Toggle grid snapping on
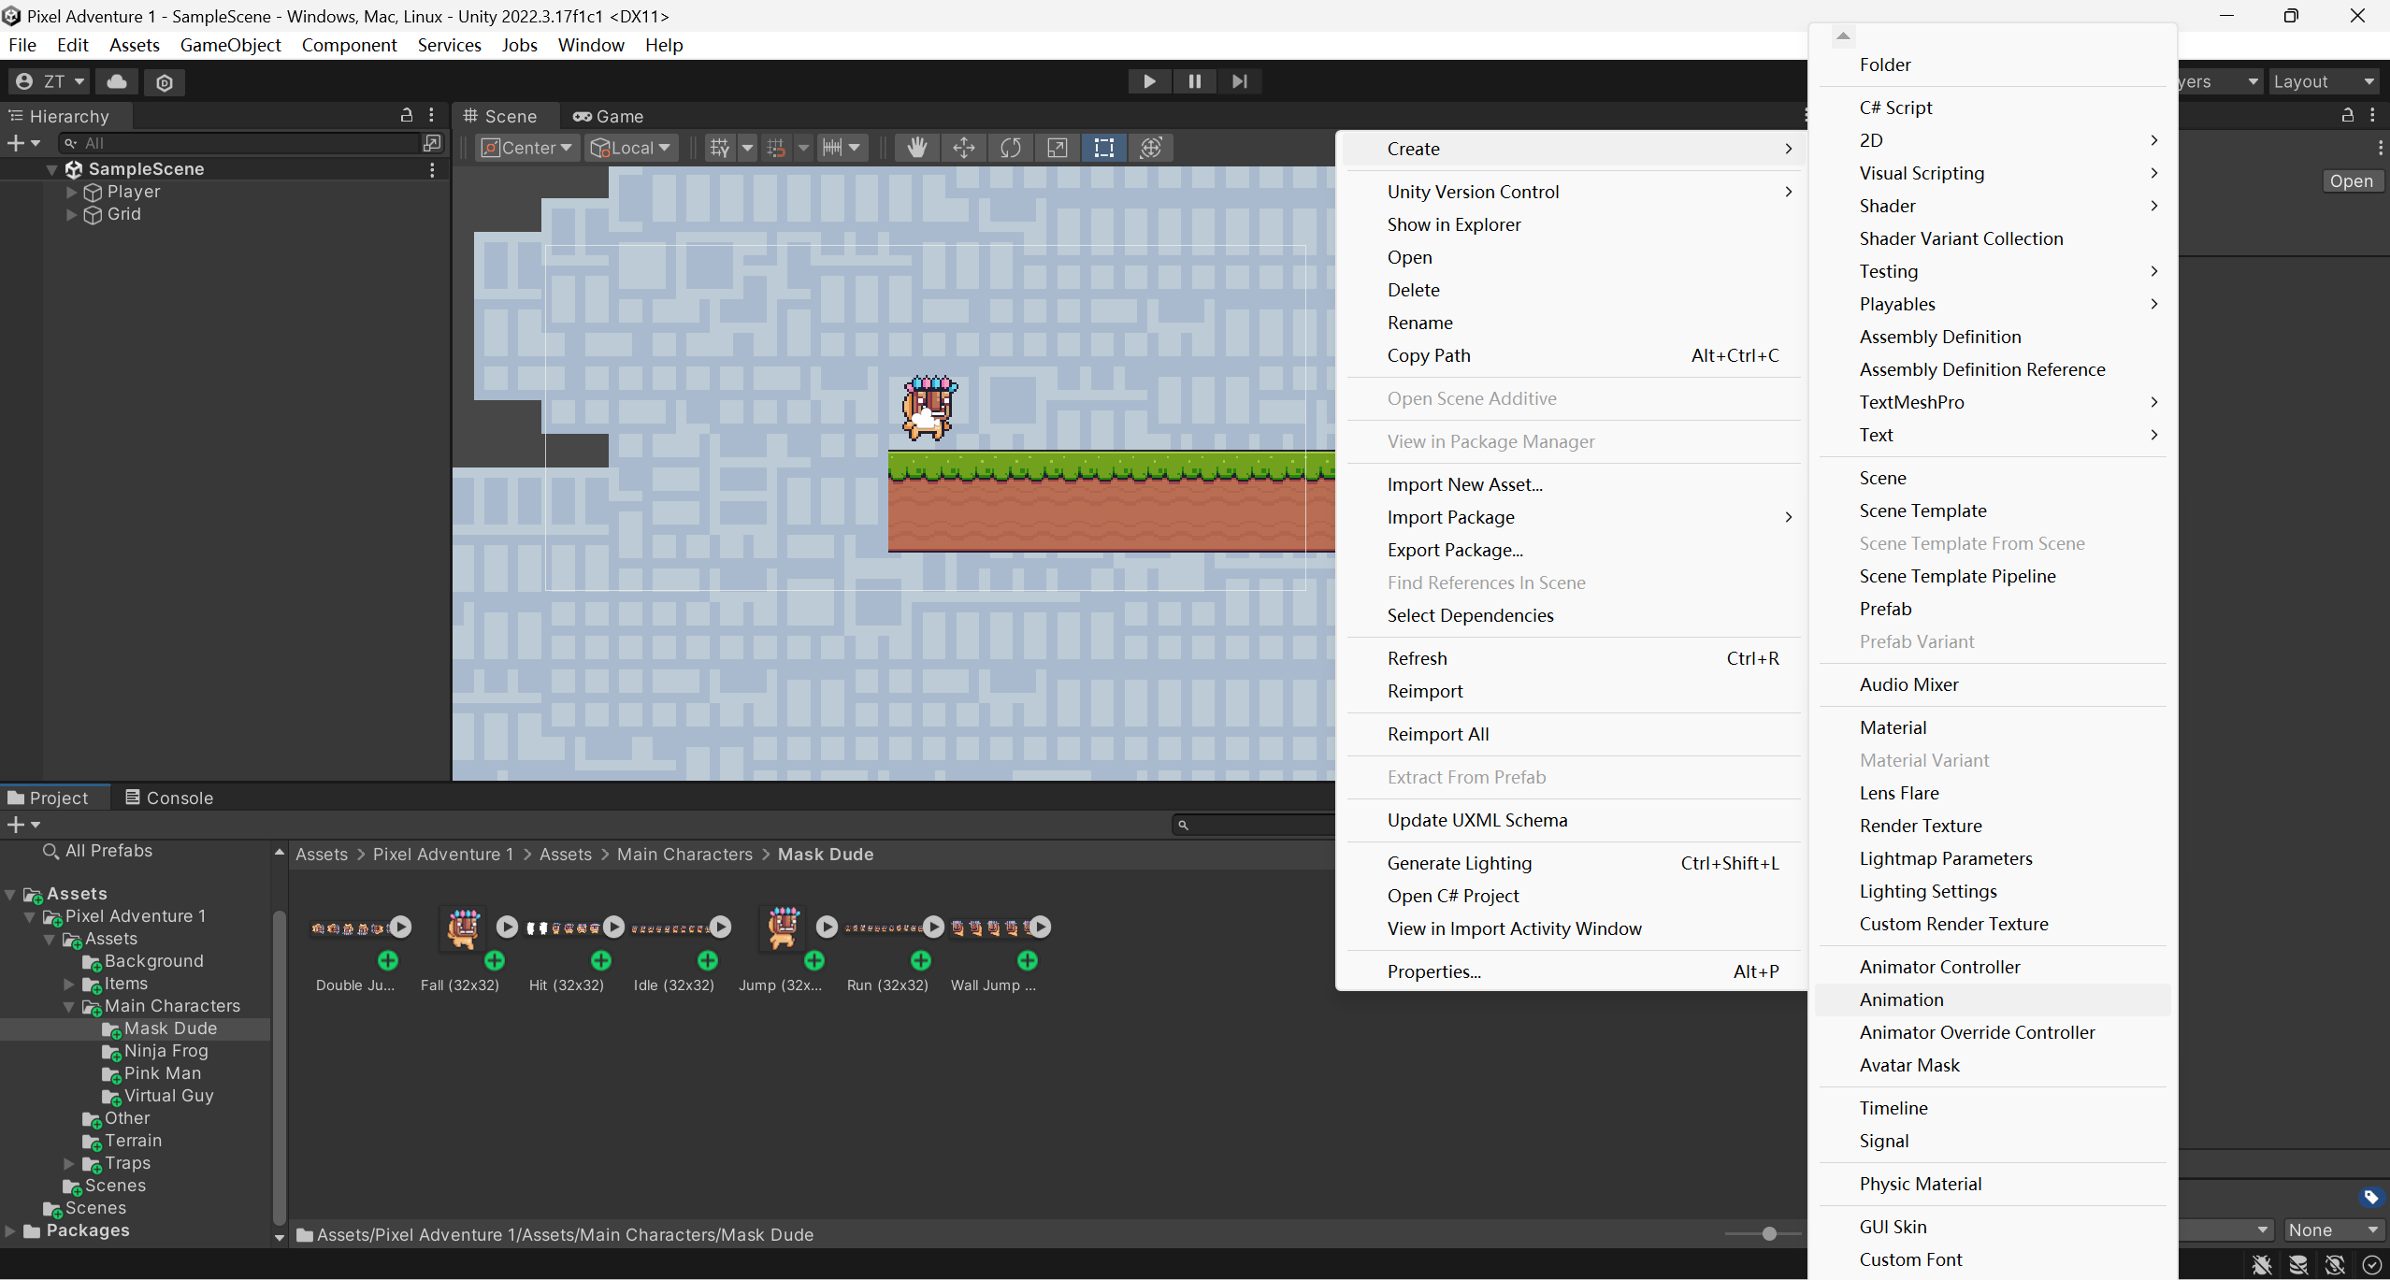 coord(777,147)
